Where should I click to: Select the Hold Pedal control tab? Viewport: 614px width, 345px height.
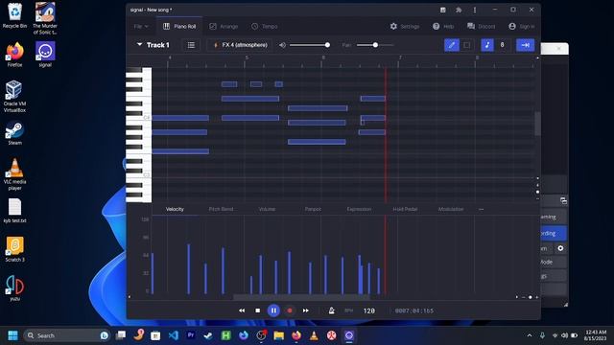(405, 209)
